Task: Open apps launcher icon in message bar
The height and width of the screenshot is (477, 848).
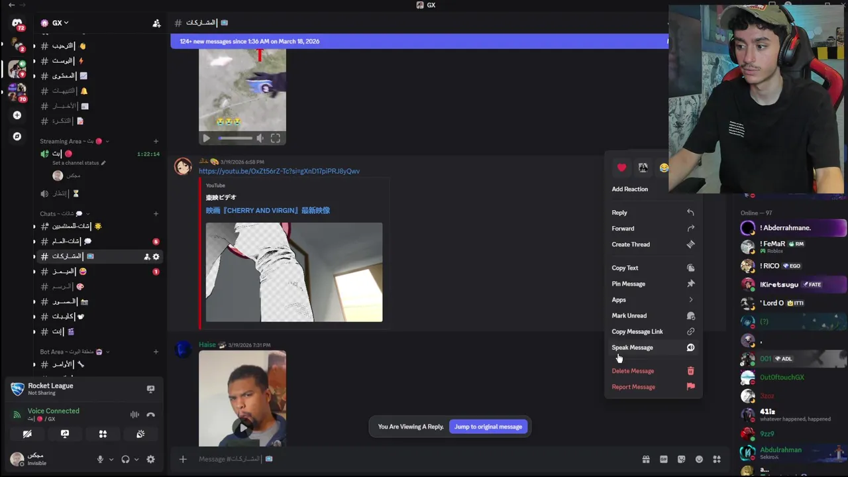Action: (717, 459)
